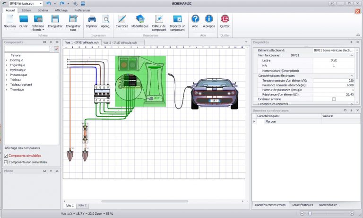Open the Editeur de composant tool
Screen dimensions: 363x218
(159, 19)
